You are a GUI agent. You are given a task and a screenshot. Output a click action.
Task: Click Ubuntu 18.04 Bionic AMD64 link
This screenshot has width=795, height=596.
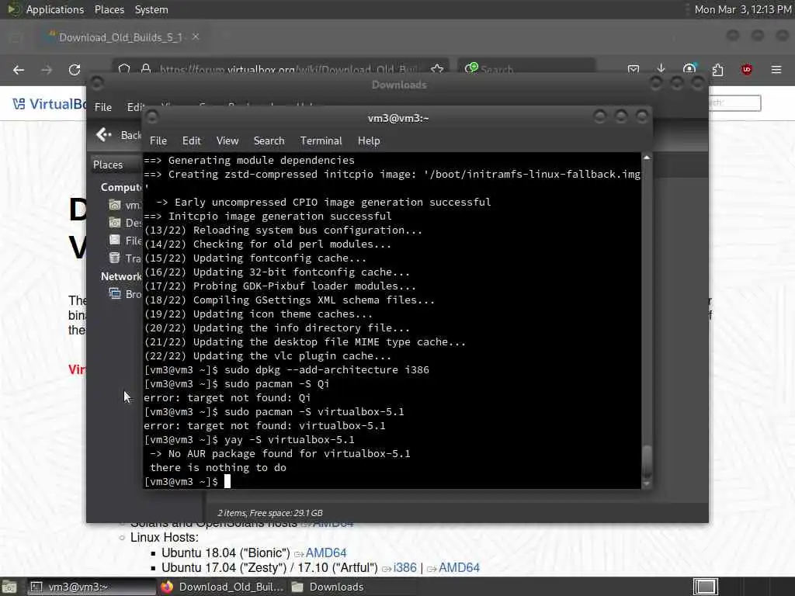(325, 553)
